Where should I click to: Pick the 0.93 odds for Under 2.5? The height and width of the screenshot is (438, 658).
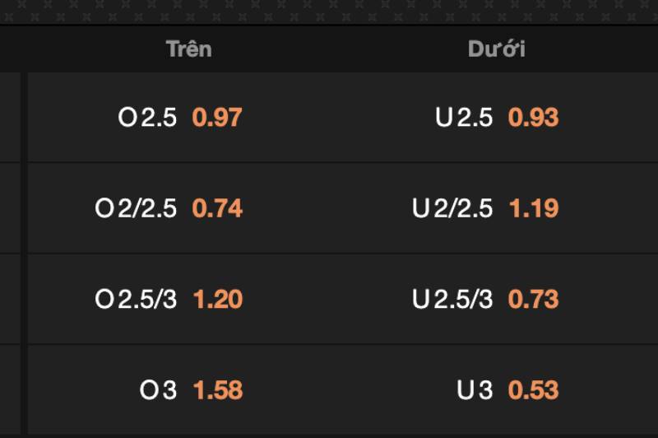click(533, 117)
